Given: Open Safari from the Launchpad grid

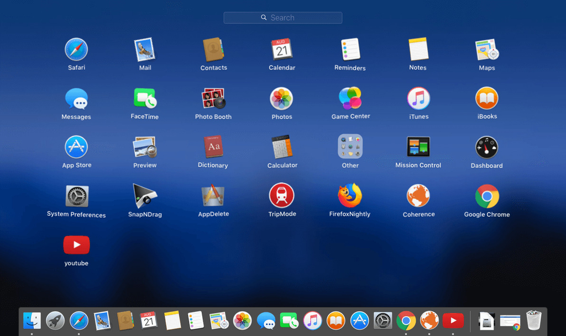Looking at the screenshot, I should click(x=76, y=49).
